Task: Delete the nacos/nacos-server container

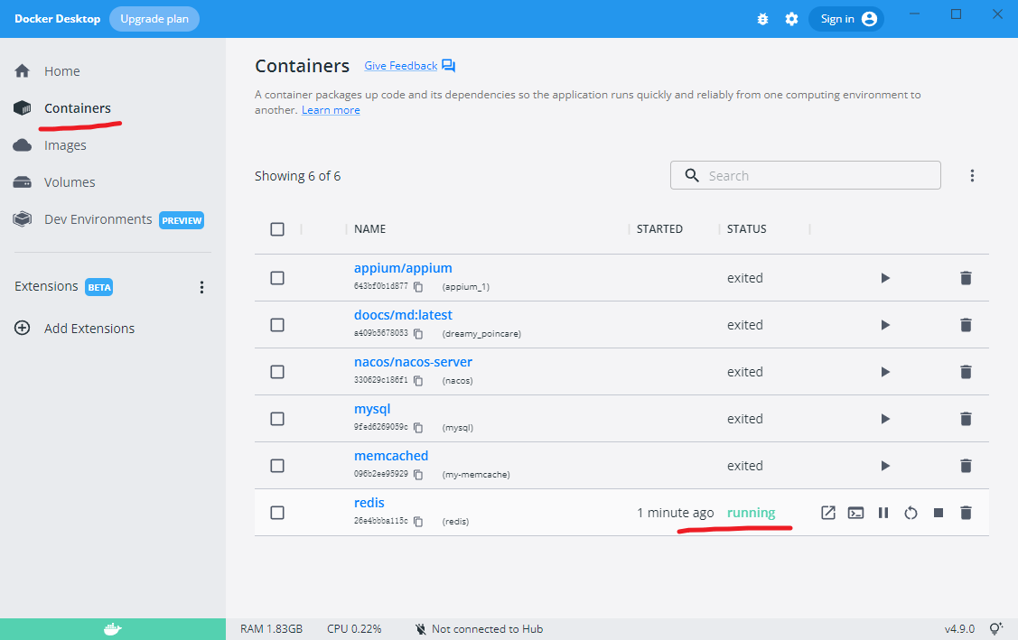Action: (x=966, y=372)
